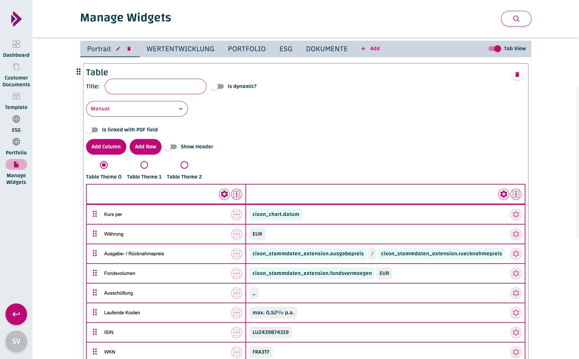Image resolution: width=579 pixels, height=359 pixels.
Task: Enable the Is dynamic? toggle
Action: 218,86
